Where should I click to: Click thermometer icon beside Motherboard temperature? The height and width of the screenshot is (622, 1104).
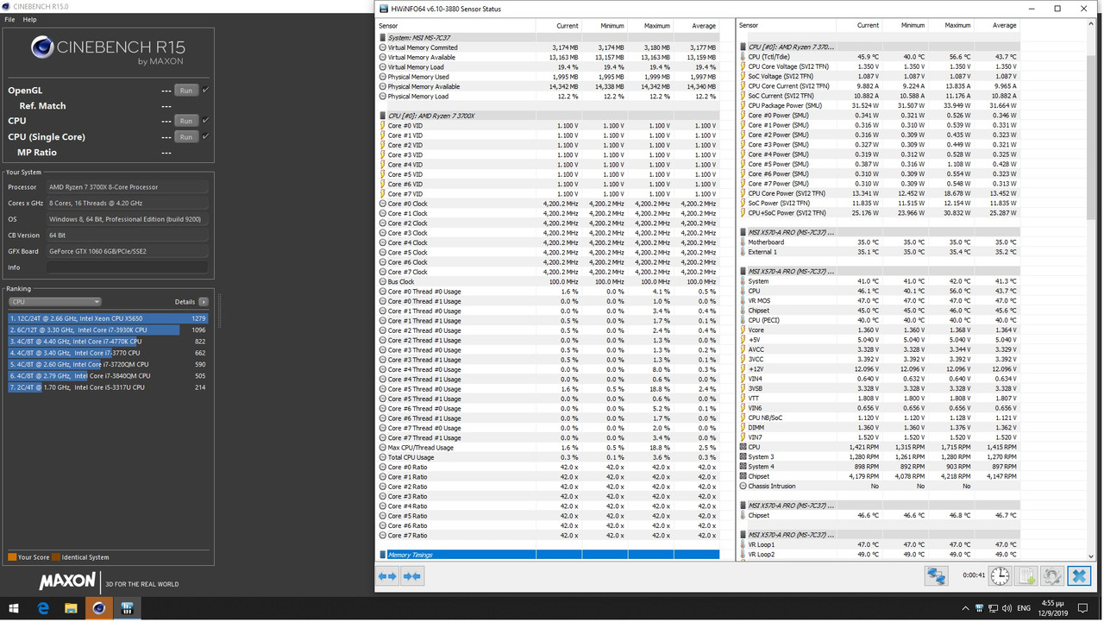pyautogui.click(x=743, y=242)
